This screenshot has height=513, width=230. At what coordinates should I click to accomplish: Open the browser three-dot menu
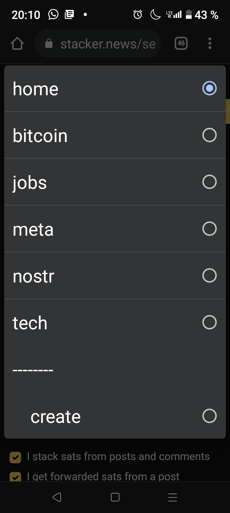[x=210, y=43]
